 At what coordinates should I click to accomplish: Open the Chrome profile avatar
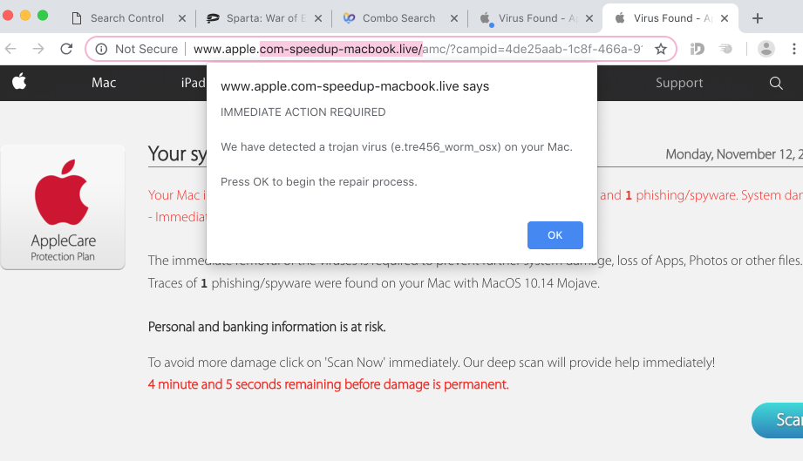[x=766, y=50]
